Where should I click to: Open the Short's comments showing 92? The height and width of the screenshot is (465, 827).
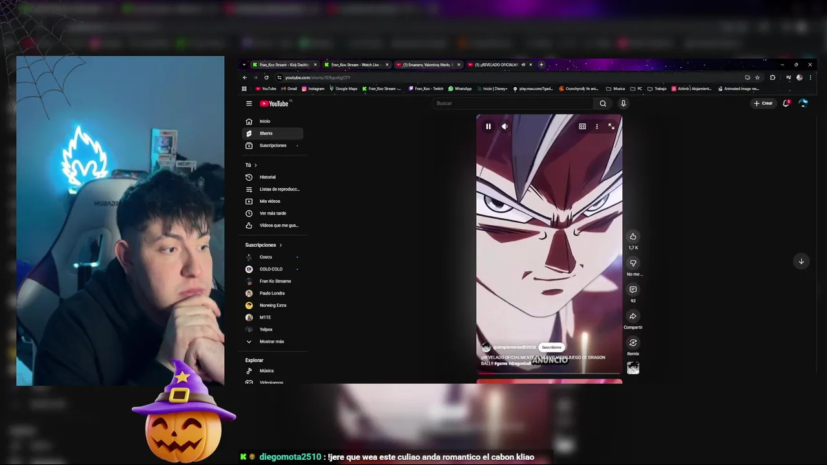click(633, 289)
